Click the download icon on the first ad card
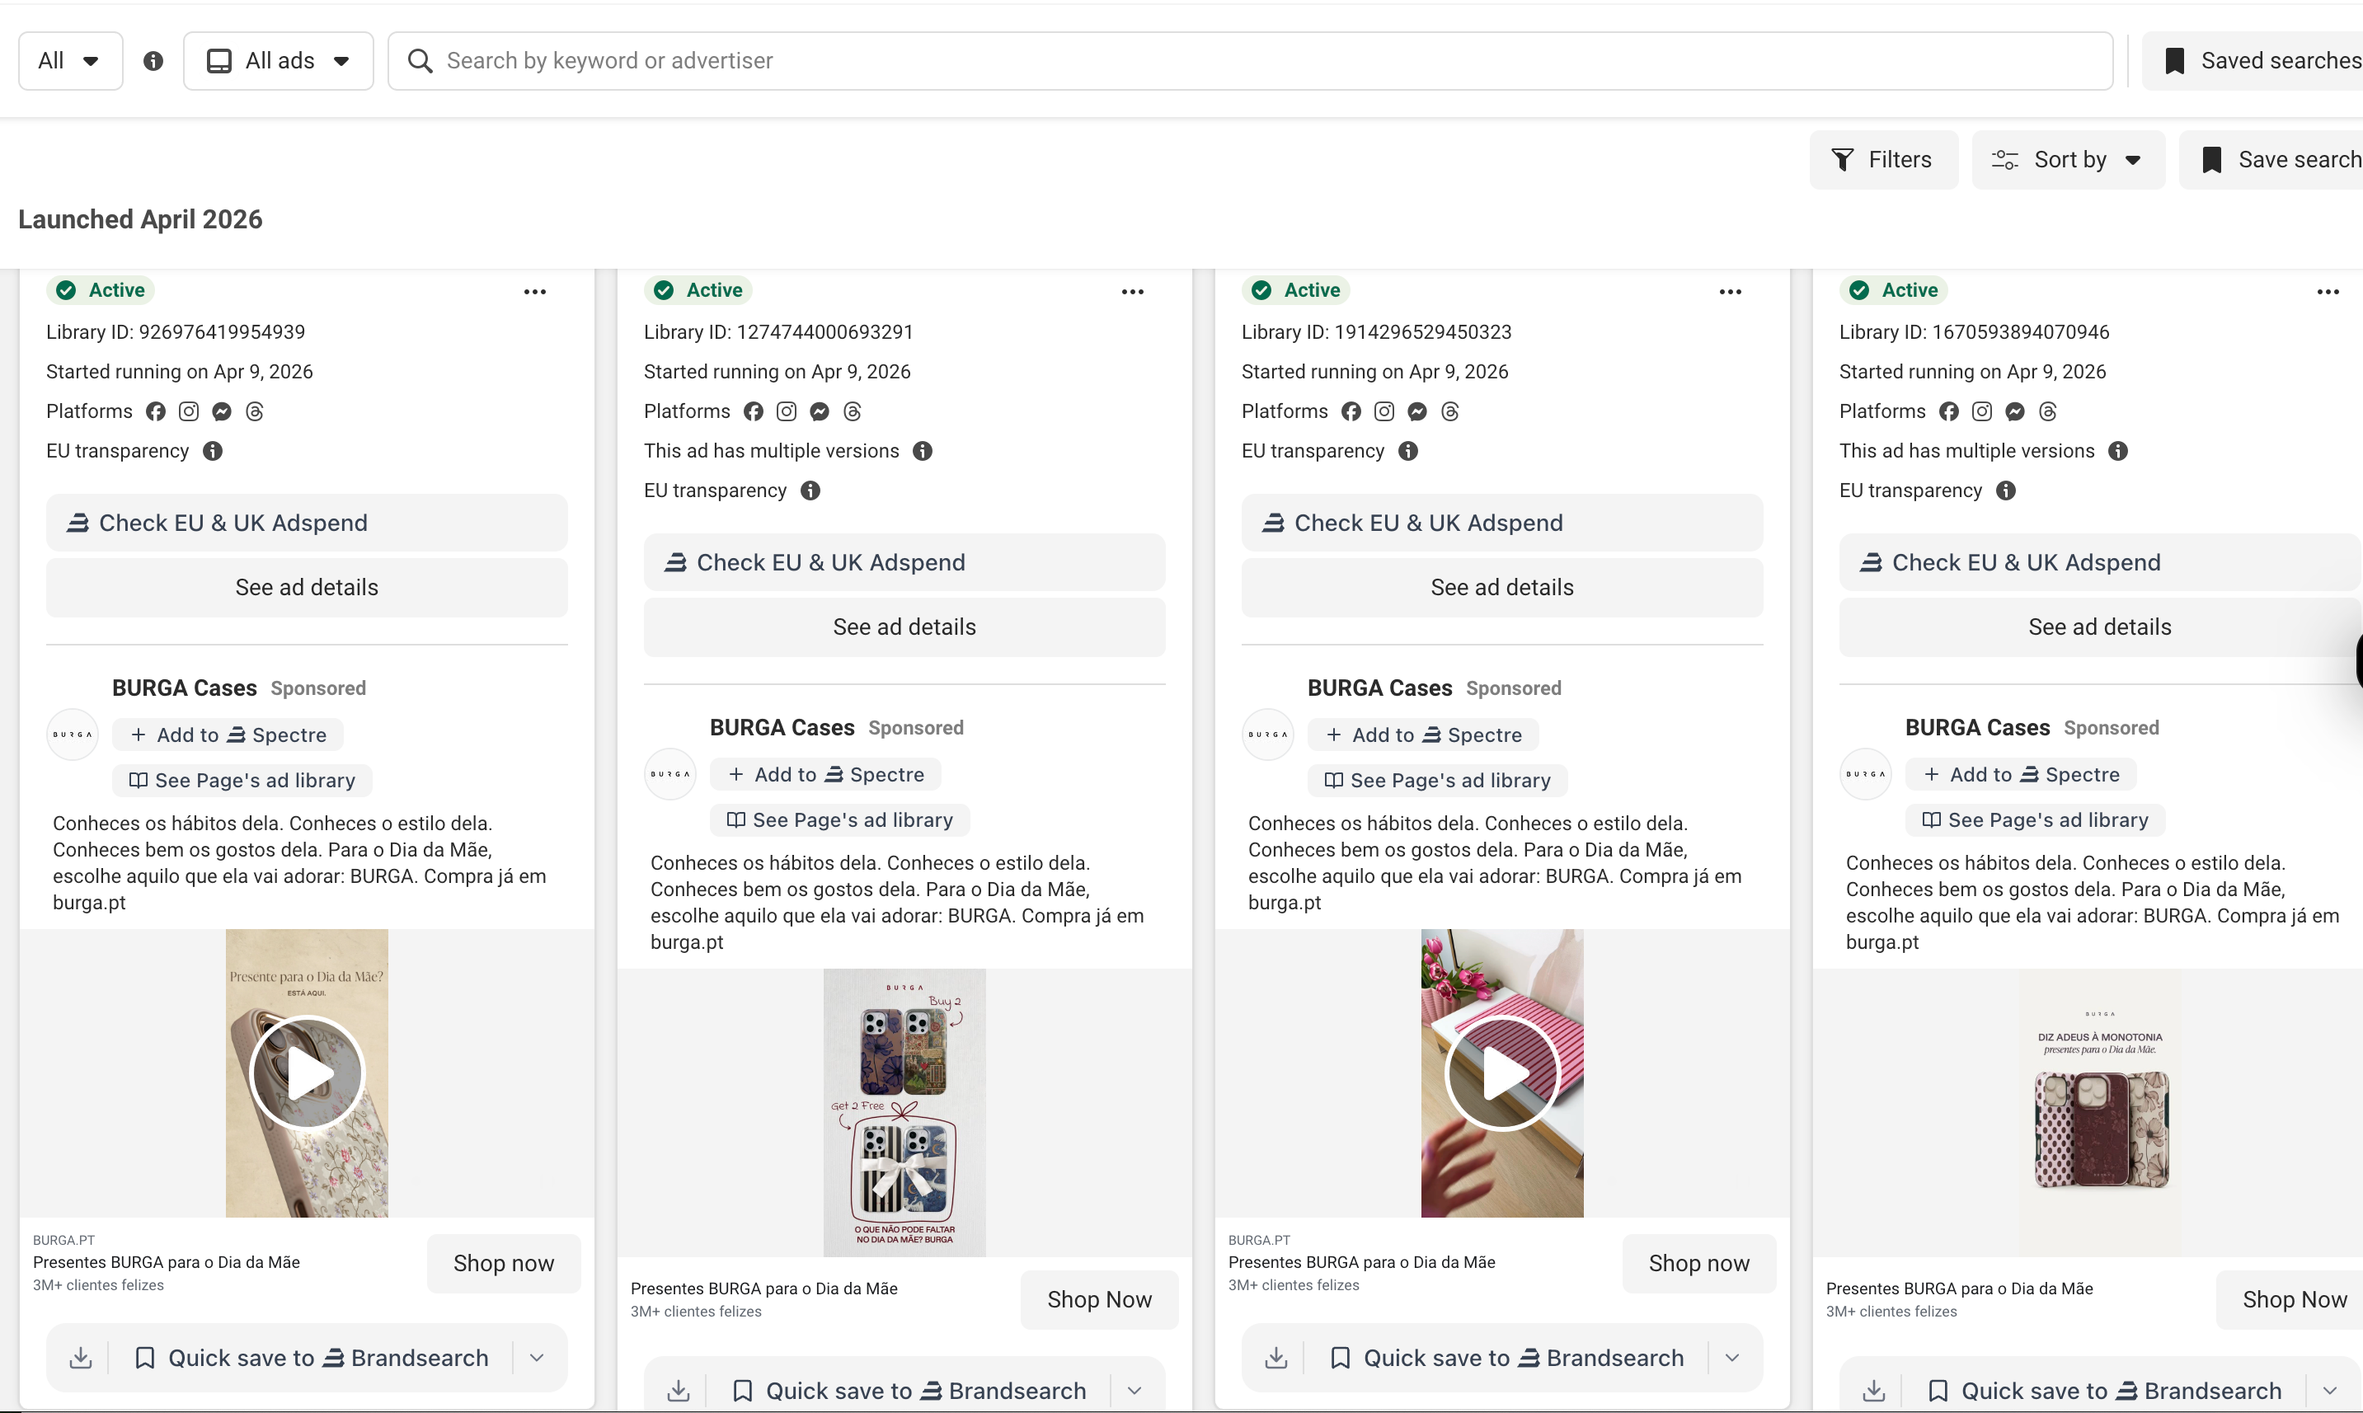 81,1358
